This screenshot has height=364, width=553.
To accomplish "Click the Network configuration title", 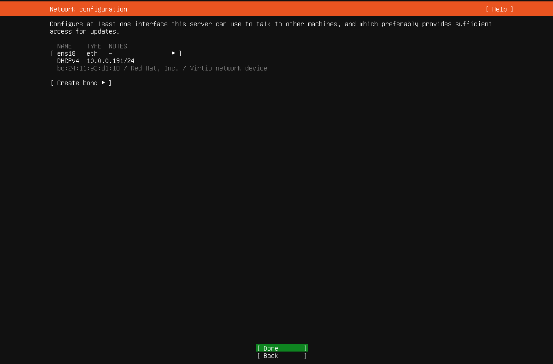I will [88, 9].
